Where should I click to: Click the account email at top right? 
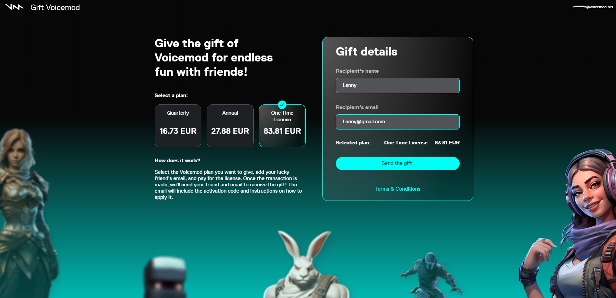point(592,7)
